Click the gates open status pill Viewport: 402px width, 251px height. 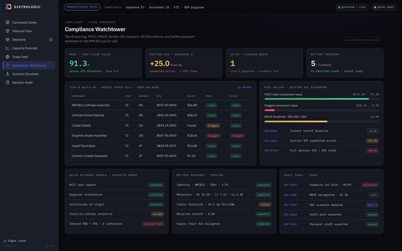[384, 7]
